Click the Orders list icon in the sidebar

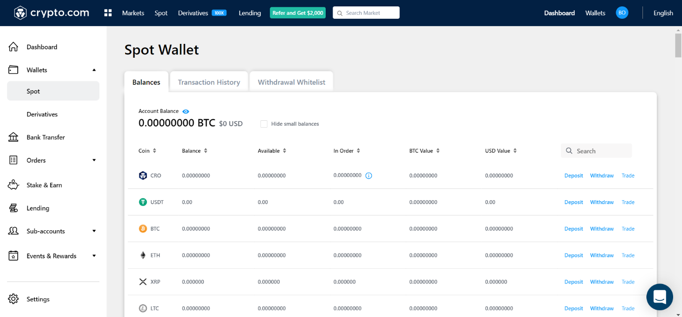click(13, 160)
